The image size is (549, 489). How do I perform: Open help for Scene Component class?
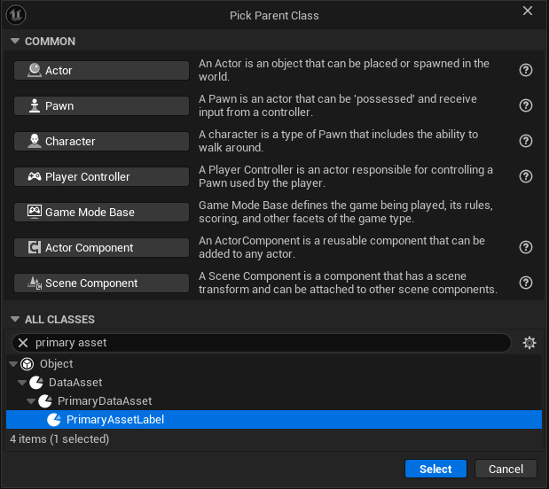(526, 283)
